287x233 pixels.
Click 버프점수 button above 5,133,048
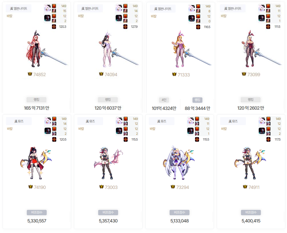[179, 212]
